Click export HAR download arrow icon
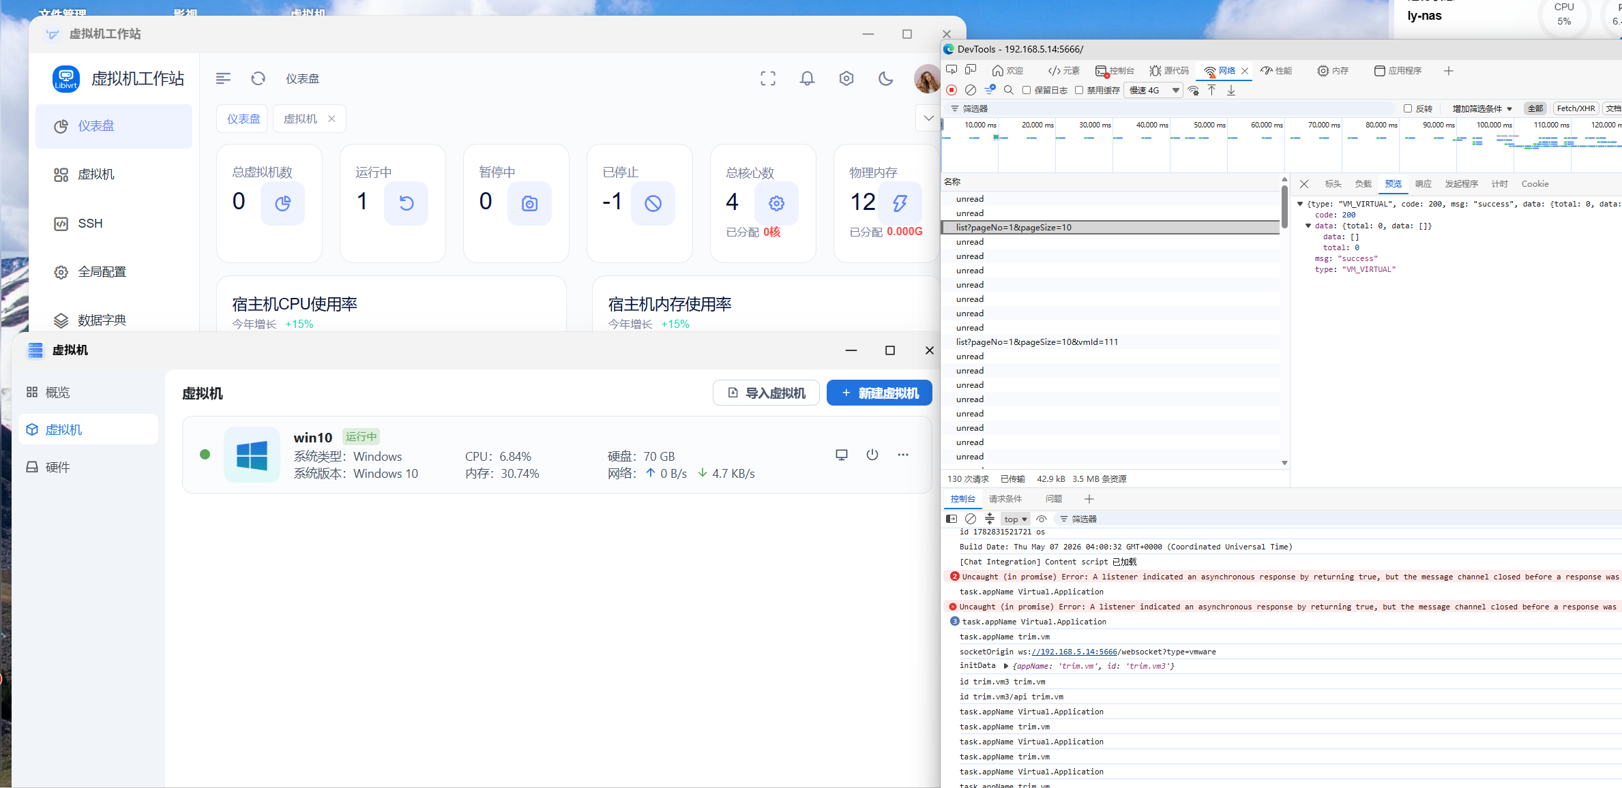This screenshot has width=1622, height=788. [1231, 90]
